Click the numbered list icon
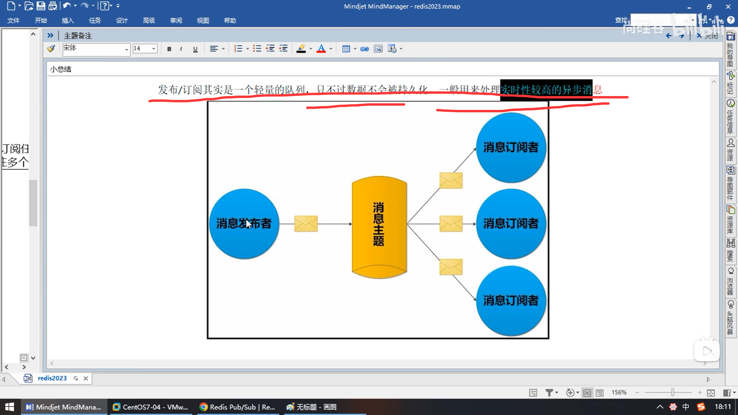 (x=238, y=49)
